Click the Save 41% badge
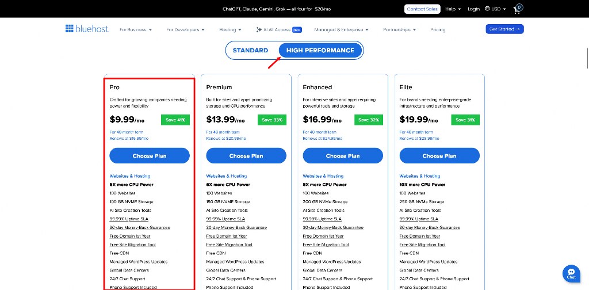 click(x=175, y=120)
